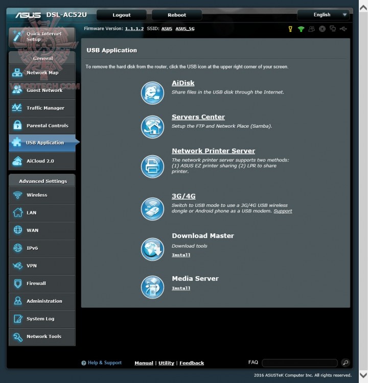Screen dimensions: 368x383
Task: Click the Traffic Manager graph icon
Action: 17,108
